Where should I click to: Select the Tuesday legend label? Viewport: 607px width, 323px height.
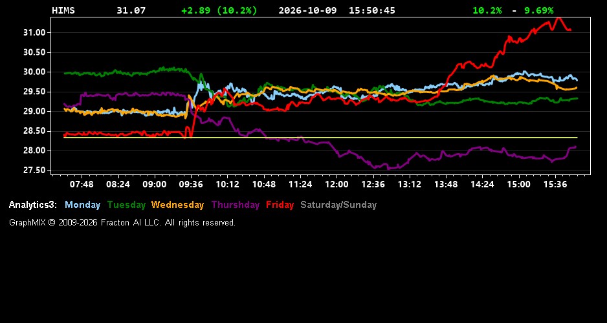click(x=126, y=205)
